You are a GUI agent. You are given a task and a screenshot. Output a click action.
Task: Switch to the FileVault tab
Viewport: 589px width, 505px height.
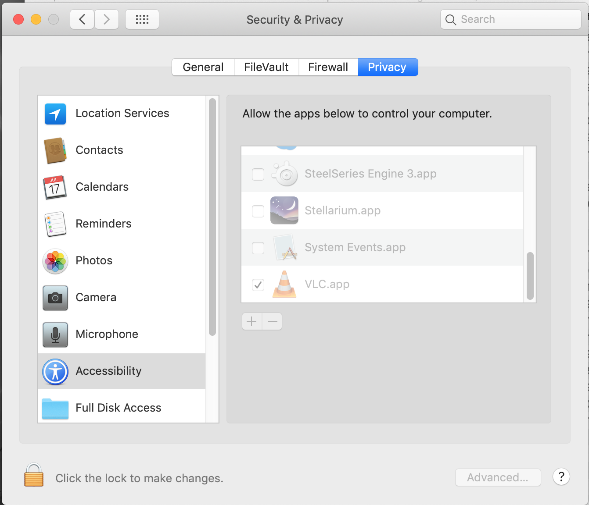coord(266,67)
